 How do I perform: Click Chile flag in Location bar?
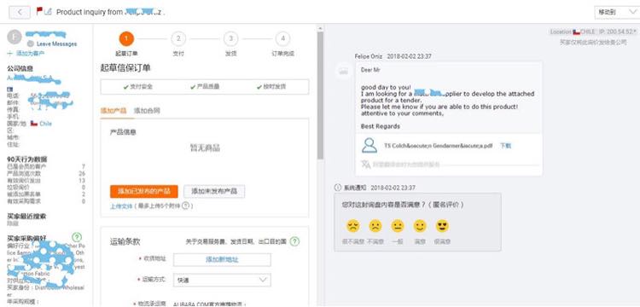tap(576, 32)
